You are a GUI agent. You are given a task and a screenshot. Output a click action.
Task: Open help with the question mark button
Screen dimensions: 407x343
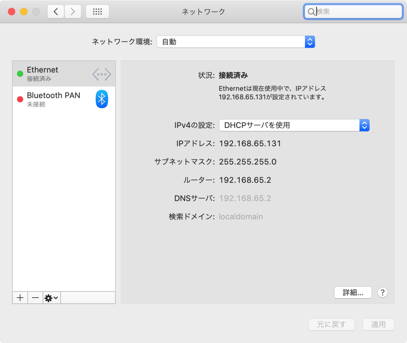point(383,292)
